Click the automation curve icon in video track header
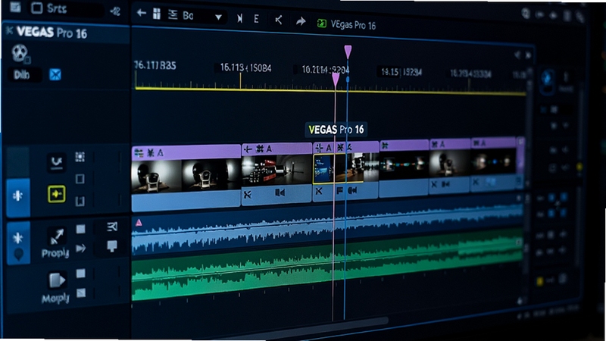The image size is (606, 341). tap(57, 162)
